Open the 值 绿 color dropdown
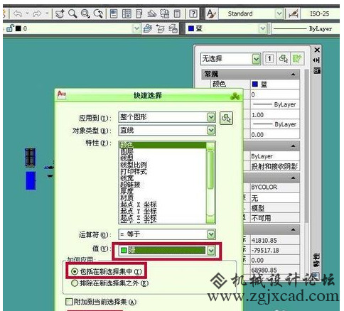 click(x=211, y=251)
